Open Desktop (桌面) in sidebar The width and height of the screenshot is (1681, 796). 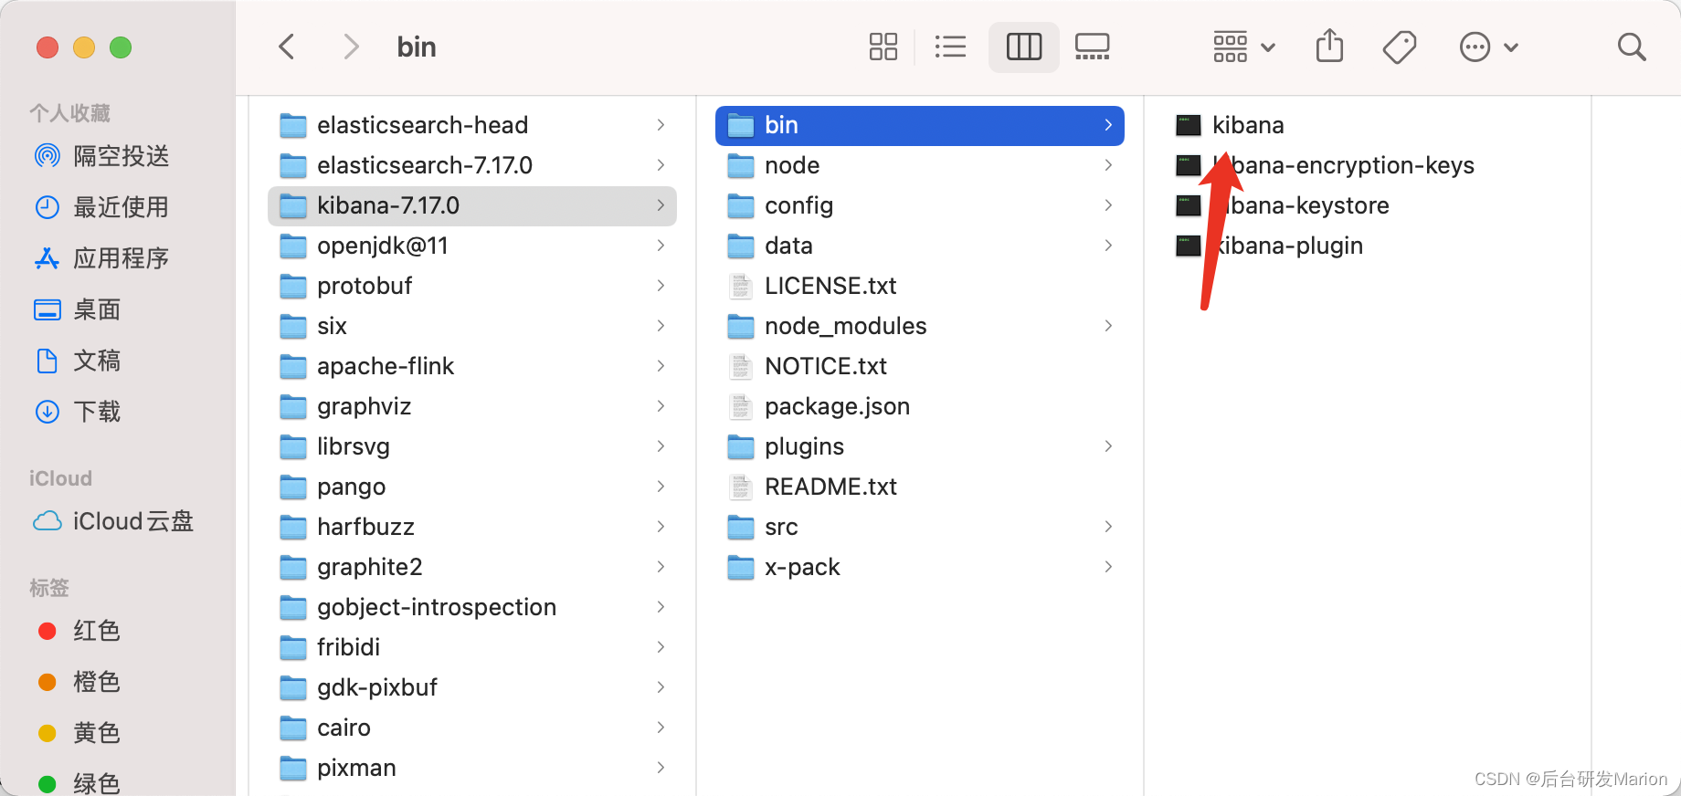click(x=78, y=309)
